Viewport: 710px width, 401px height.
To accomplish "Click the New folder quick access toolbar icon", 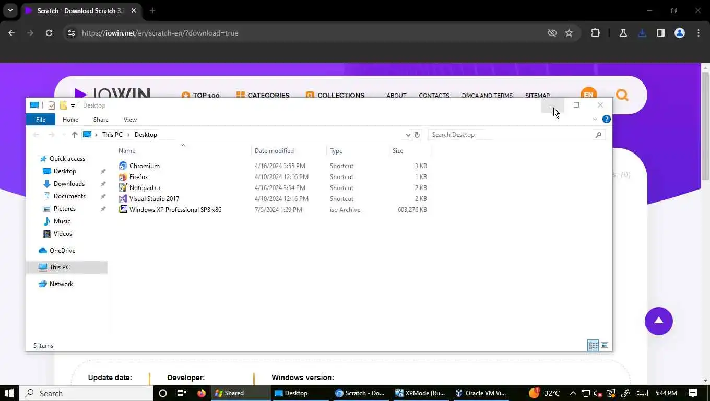I will click(63, 105).
